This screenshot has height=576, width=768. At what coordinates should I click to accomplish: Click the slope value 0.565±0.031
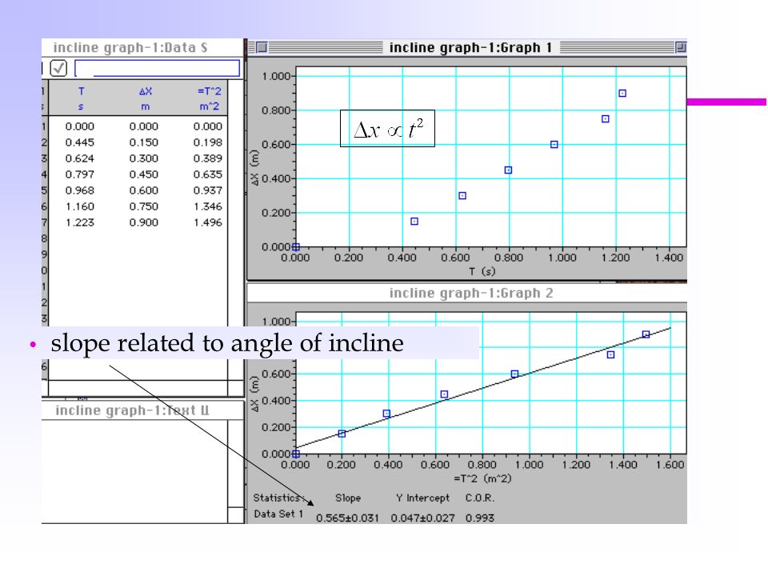[347, 518]
